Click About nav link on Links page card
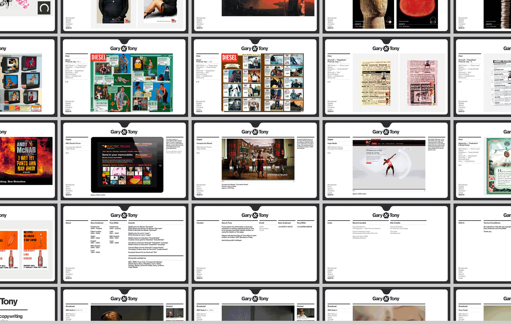 click(x=330, y=274)
